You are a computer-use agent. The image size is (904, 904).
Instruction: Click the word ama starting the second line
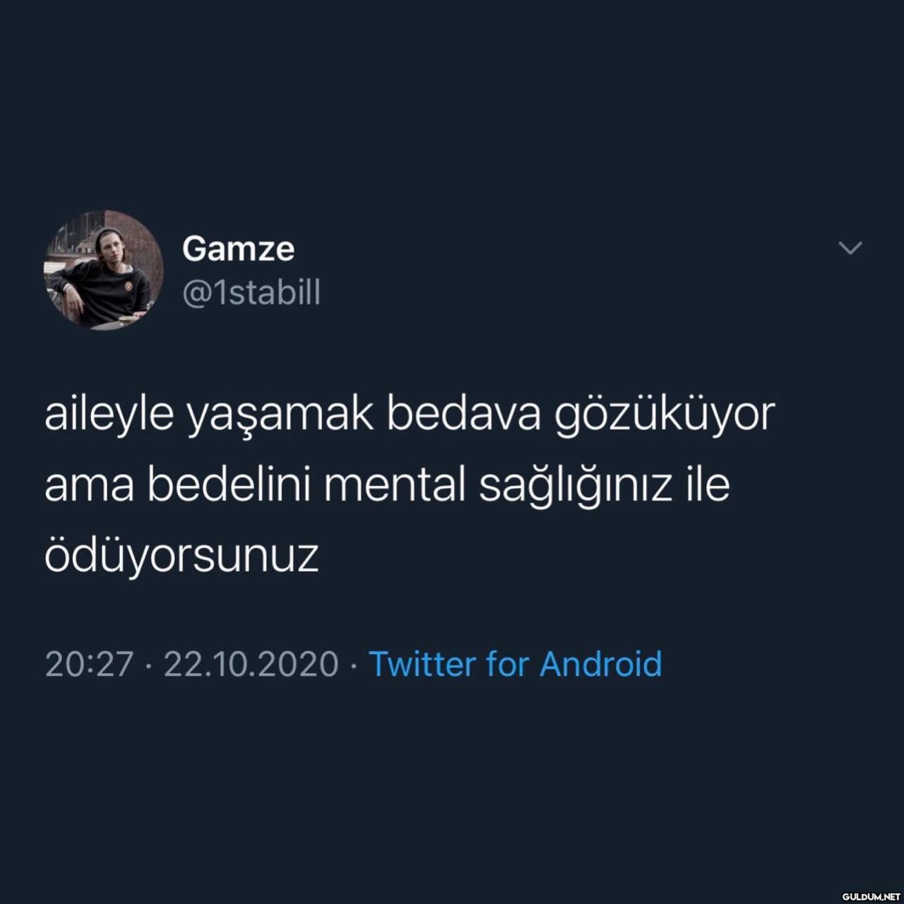(89, 487)
